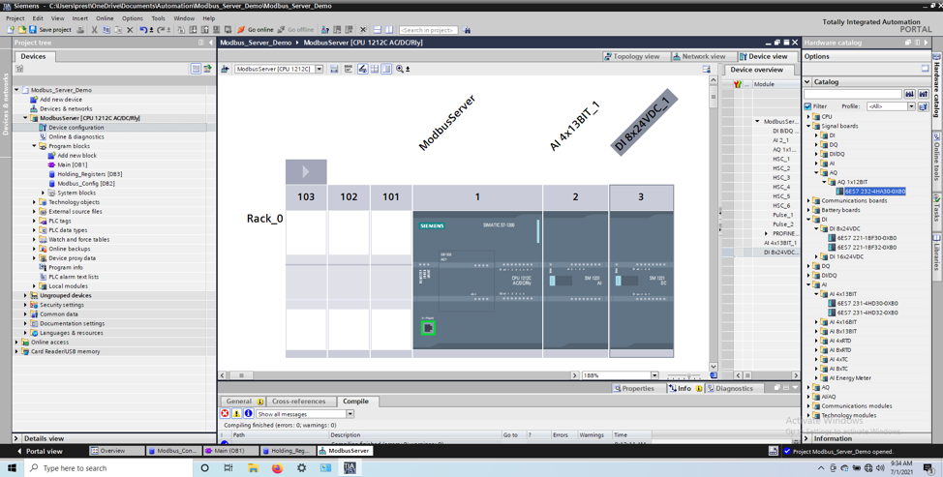Click the errors filter icon in Compile tab
The height and width of the screenshot is (477, 943).
(225, 413)
